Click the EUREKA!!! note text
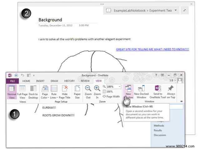 tap(49, 108)
